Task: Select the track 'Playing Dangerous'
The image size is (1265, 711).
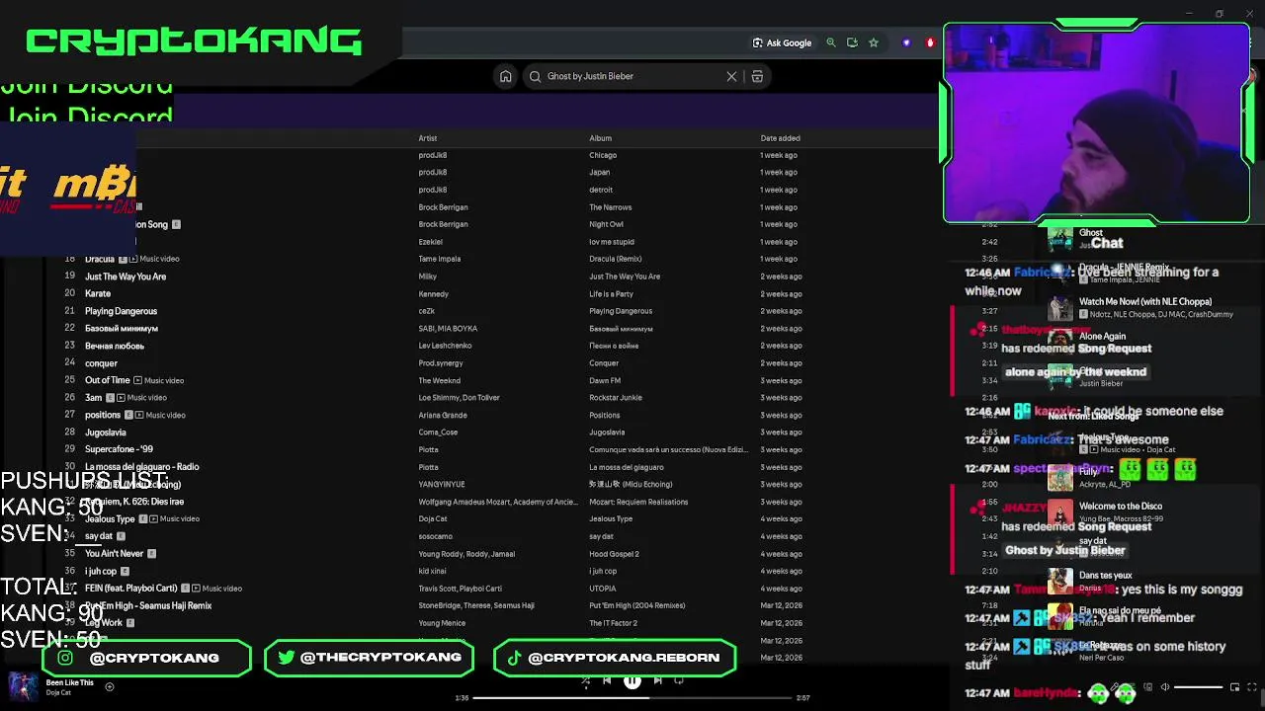Action: tap(121, 311)
